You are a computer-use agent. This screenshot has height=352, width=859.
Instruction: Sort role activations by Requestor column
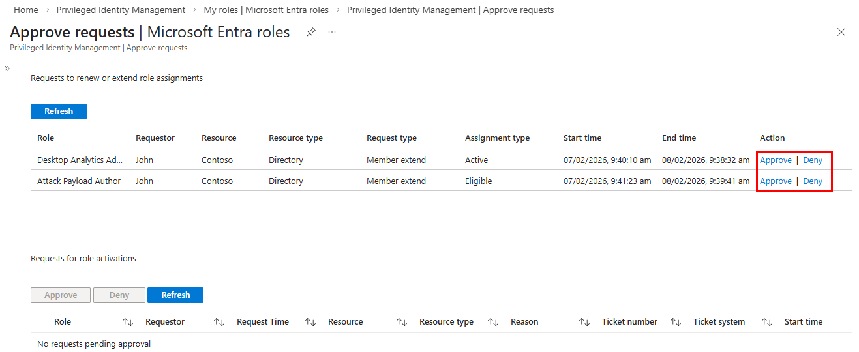(219, 322)
